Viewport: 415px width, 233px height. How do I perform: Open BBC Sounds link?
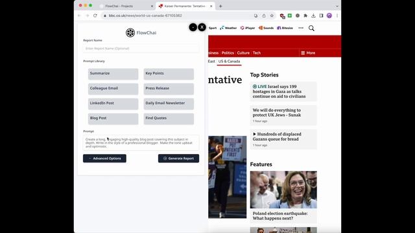[x=266, y=28]
